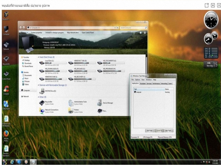This screenshot has height=165, width=221.
Task: Click New Task... button
Action: coord(169,131)
